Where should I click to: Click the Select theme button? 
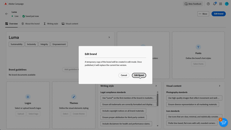point(65,114)
